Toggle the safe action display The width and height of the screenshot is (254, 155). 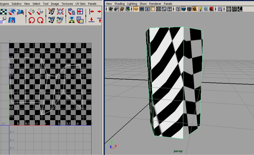[164, 9]
